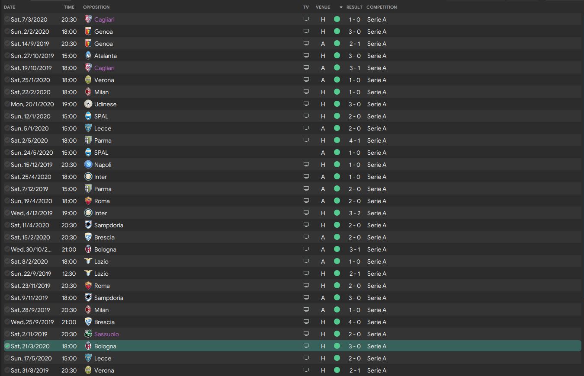Toggle selection tick on 21/3/2020 Bologna row
The height and width of the screenshot is (376, 584).
point(7,346)
